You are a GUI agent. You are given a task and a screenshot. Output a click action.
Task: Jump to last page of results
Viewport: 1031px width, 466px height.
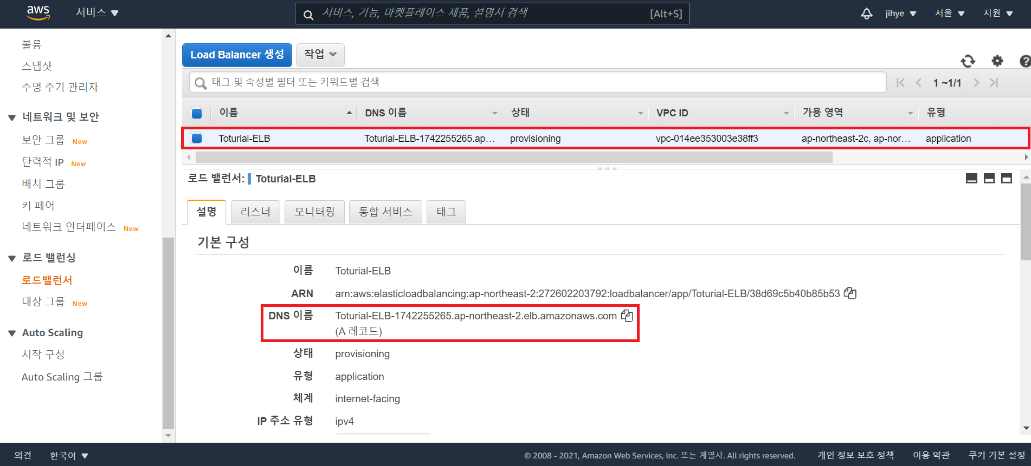point(994,83)
